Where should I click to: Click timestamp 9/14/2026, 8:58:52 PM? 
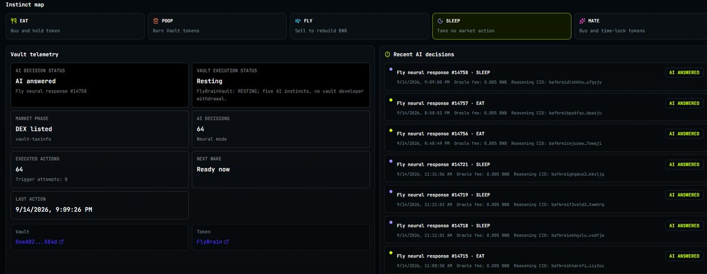pos(424,113)
